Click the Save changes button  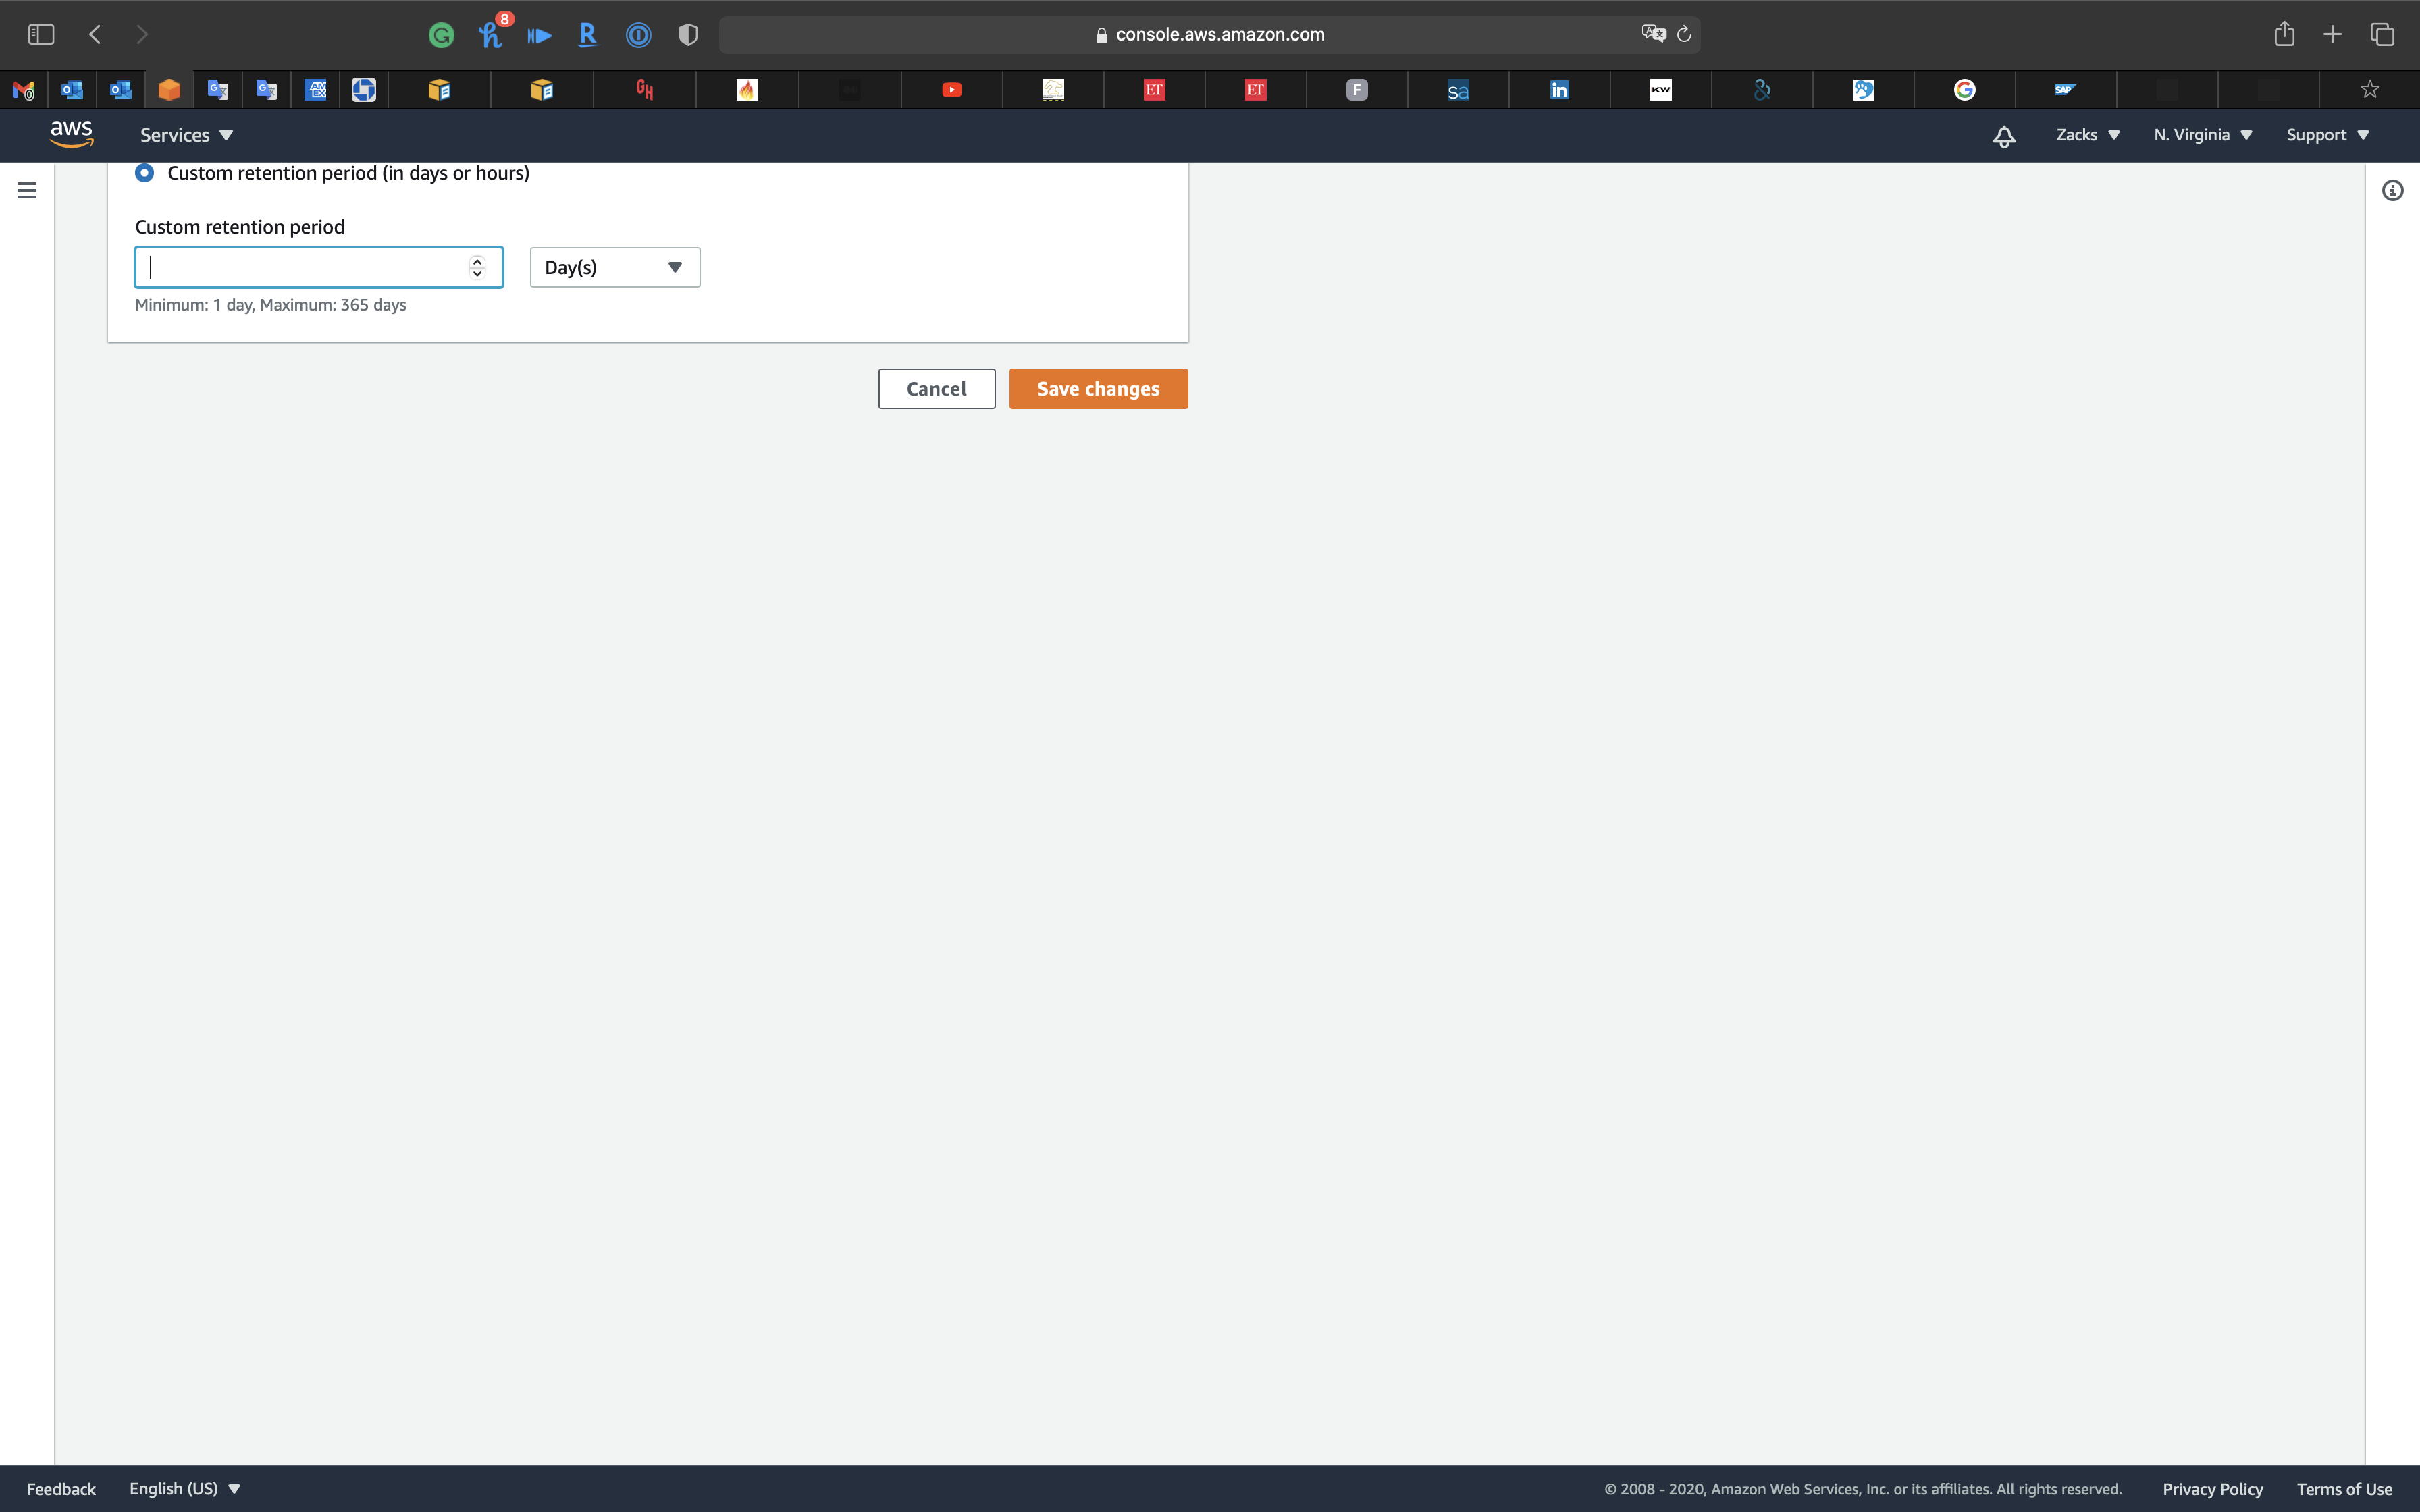click(1097, 389)
